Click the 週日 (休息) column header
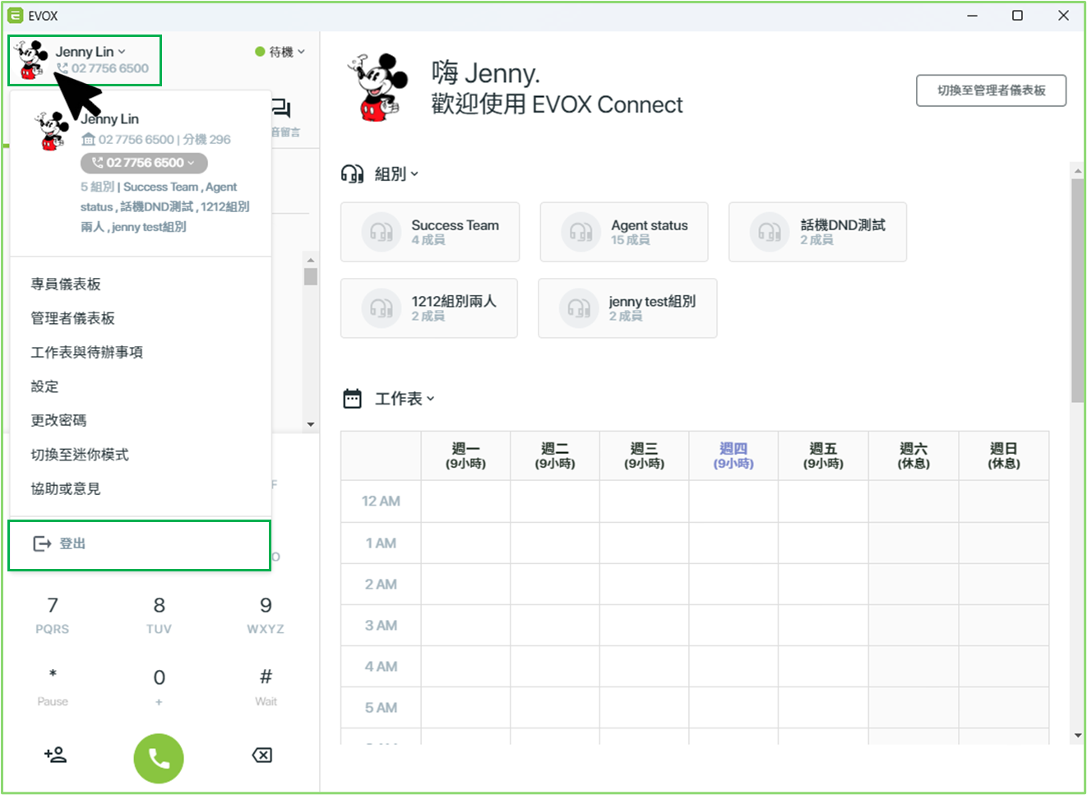The height and width of the screenshot is (795, 1087). (1003, 455)
